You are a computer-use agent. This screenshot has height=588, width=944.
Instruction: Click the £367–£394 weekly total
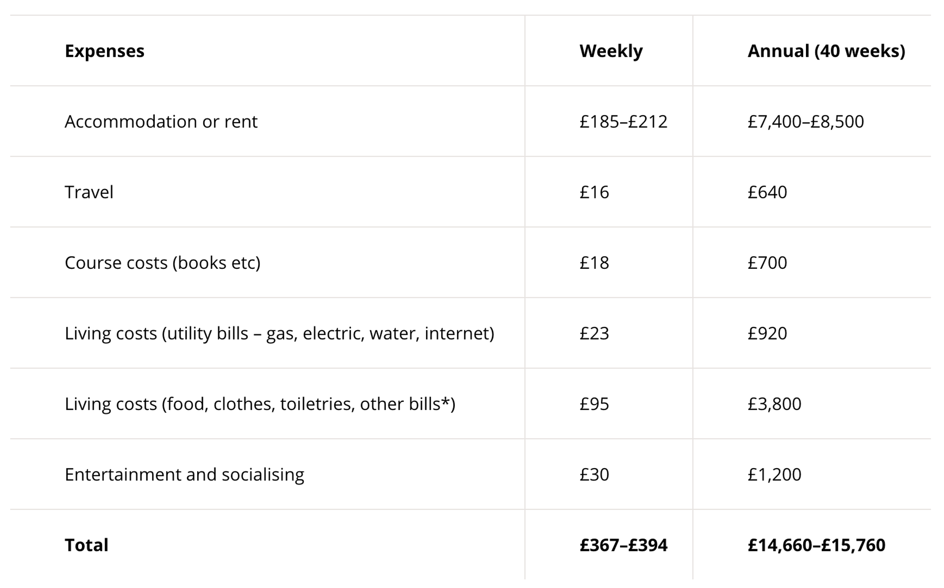(623, 545)
